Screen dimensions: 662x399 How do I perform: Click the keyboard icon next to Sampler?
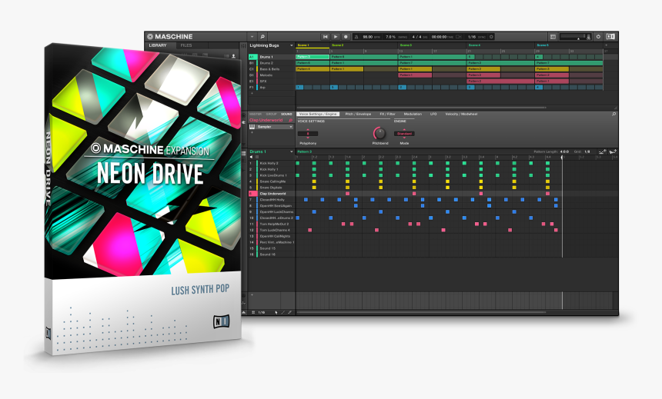[x=252, y=127]
